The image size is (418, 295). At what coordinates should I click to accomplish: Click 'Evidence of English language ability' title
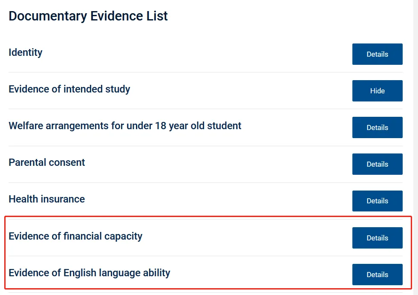coord(89,273)
